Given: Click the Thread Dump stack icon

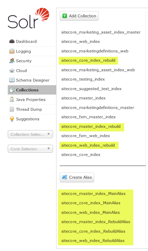Looking at the screenshot, I should 12,109.
